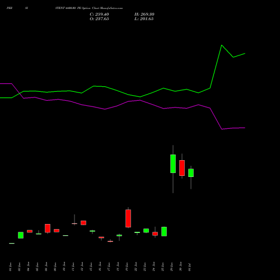Select the 01 Jul date label
This screenshot has height=280, width=280.
point(189,267)
